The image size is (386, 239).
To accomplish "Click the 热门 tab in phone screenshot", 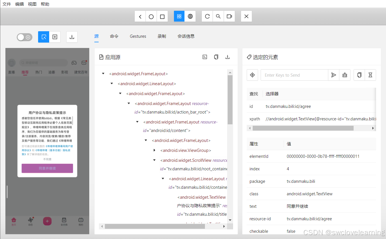I will coord(38,72).
